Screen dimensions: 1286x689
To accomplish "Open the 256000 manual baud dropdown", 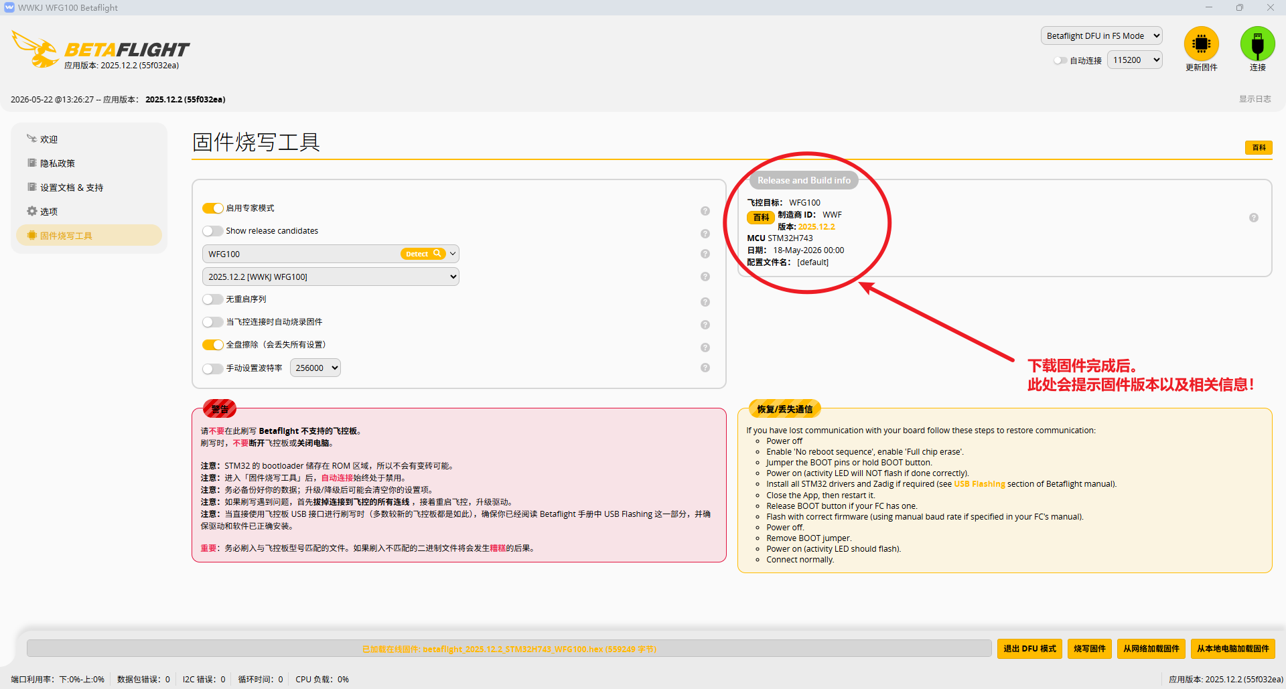I will click(315, 368).
